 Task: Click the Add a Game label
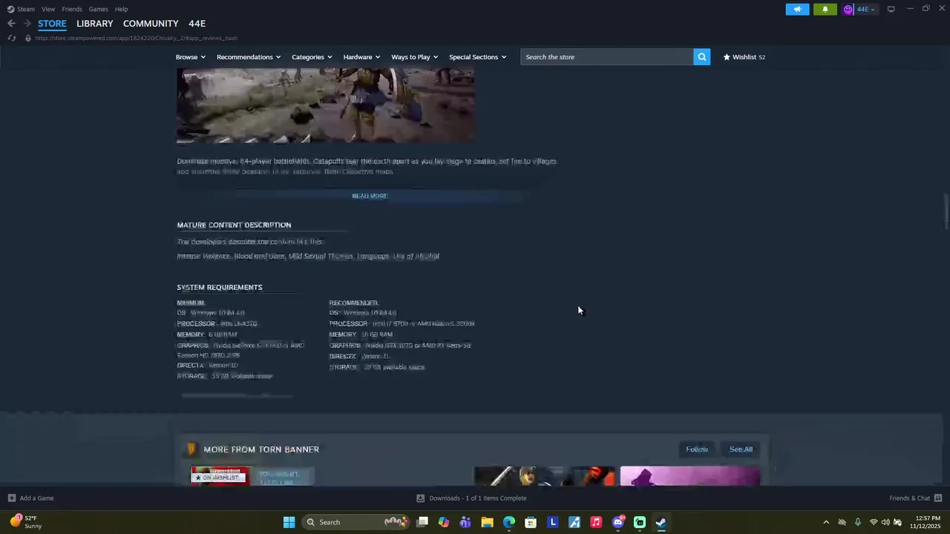pyautogui.click(x=36, y=498)
